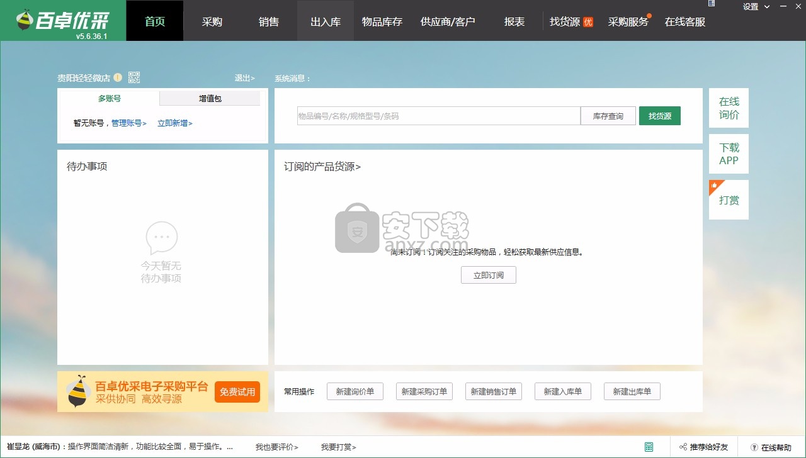The width and height of the screenshot is (806, 458).
Task: Click the chat bubble icon in 待办事项 panel
Action: 162,238
